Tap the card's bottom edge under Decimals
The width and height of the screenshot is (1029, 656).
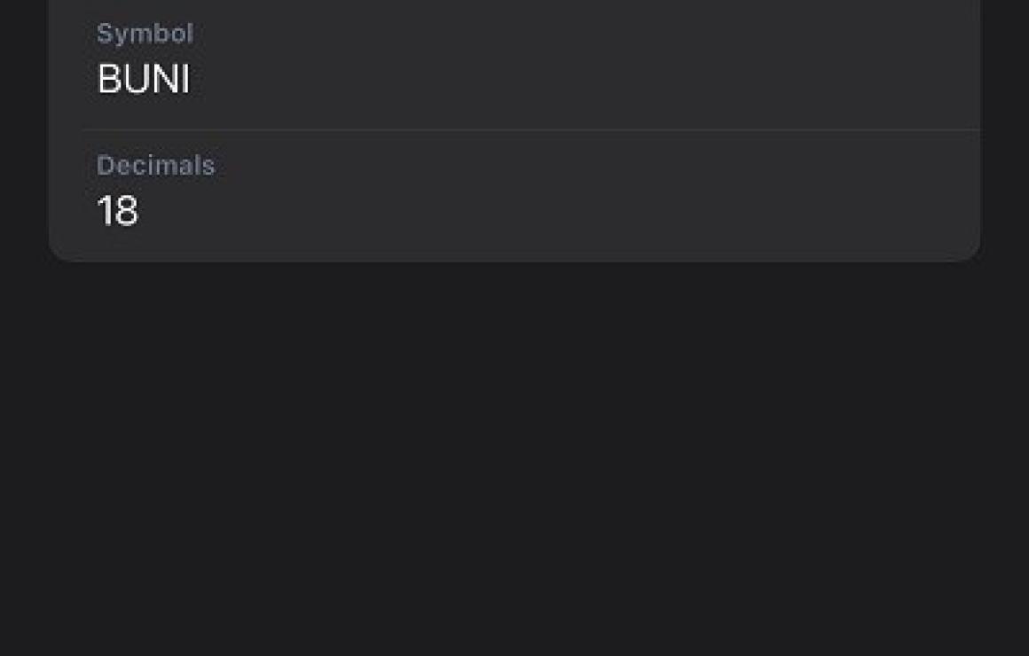(x=514, y=261)
